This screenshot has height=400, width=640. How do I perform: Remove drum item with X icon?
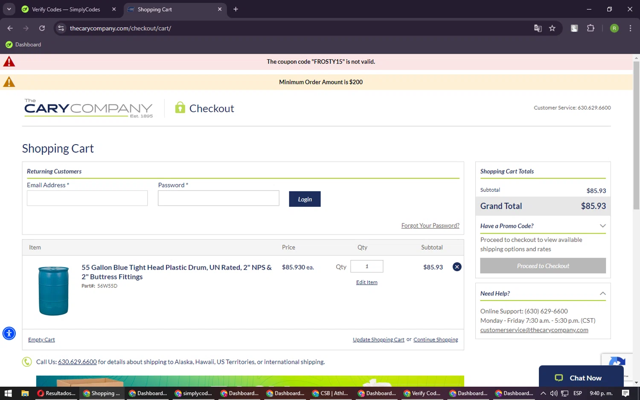click(457, 267)
